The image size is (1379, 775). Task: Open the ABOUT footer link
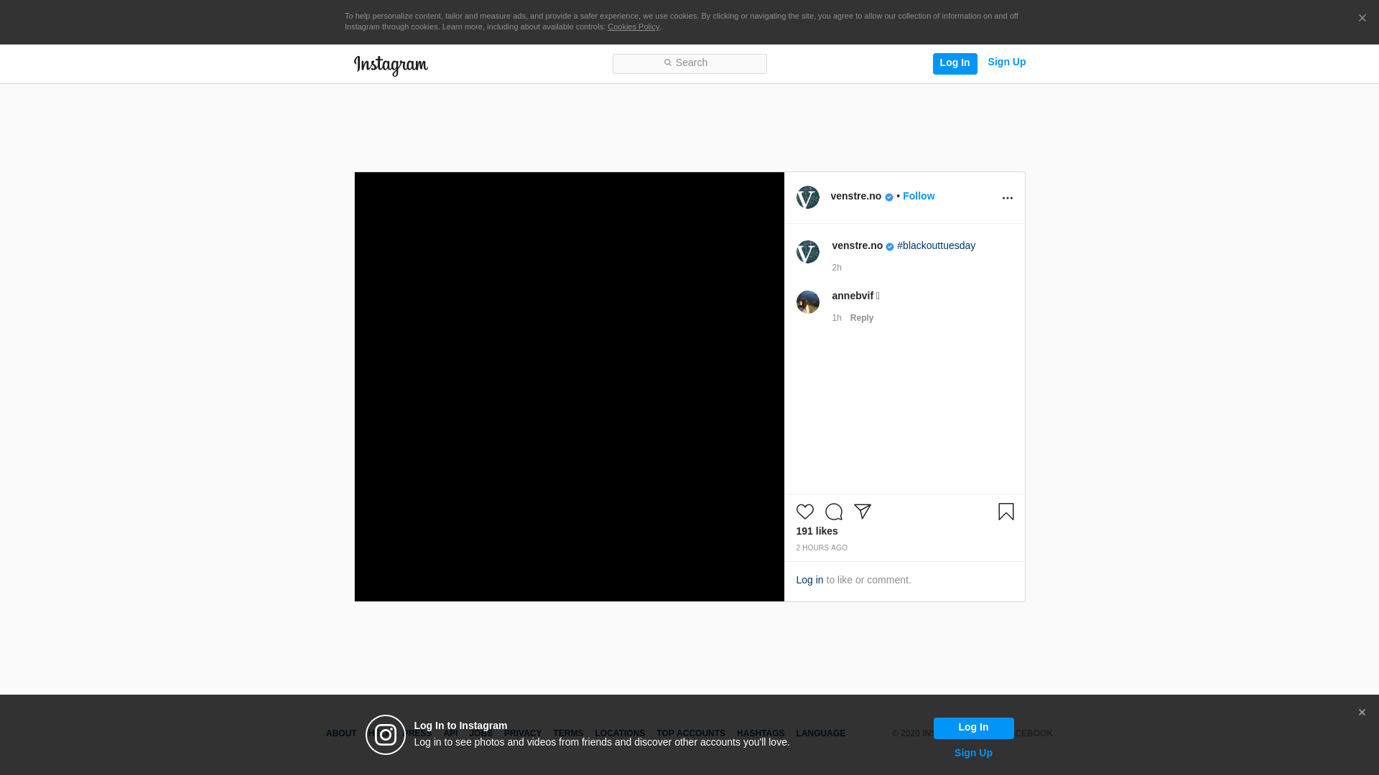pyautogui.click(x=341, y=733)
